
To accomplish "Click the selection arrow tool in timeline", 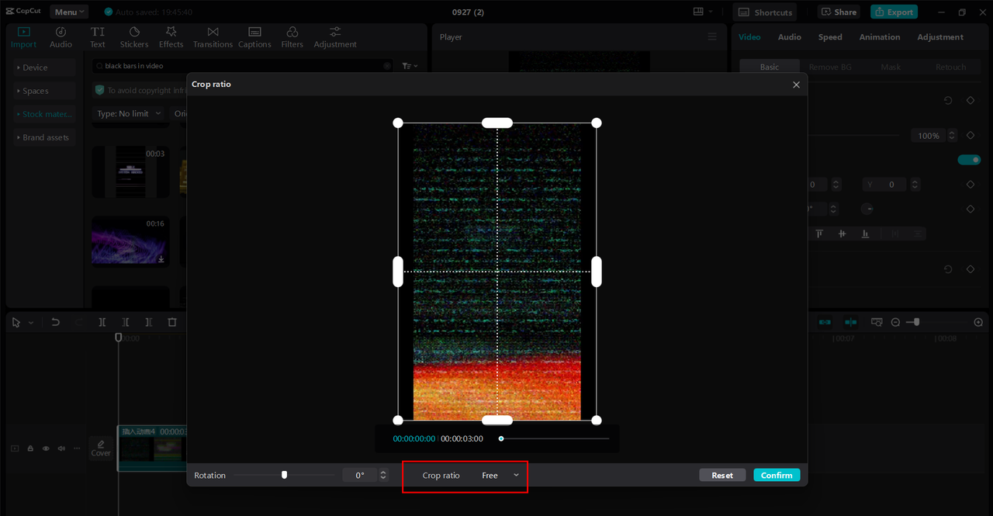I will (16, 322).
